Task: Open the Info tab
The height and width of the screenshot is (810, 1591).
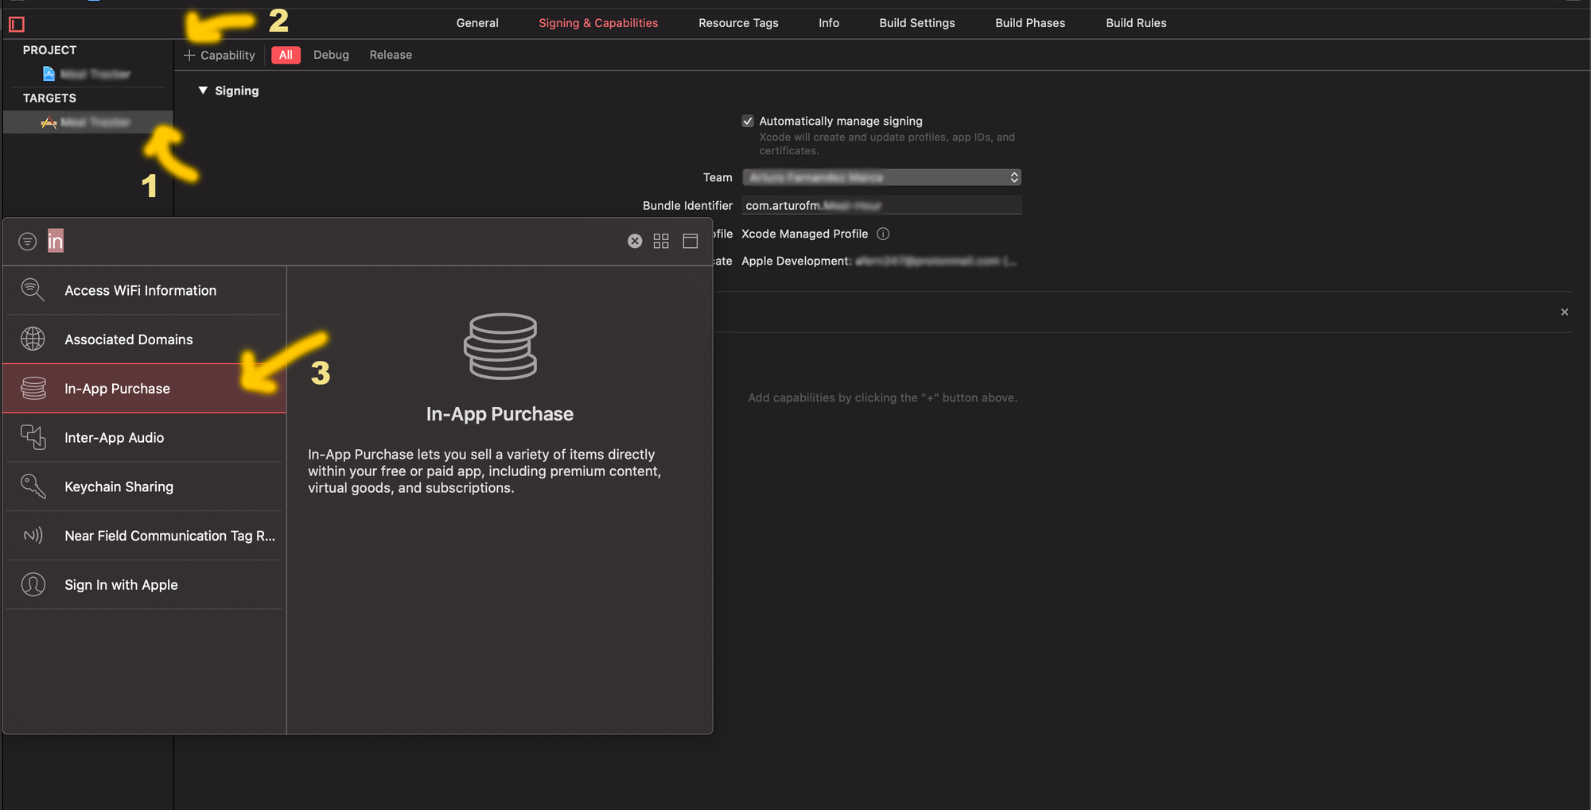Action: (x=829, y=23)
